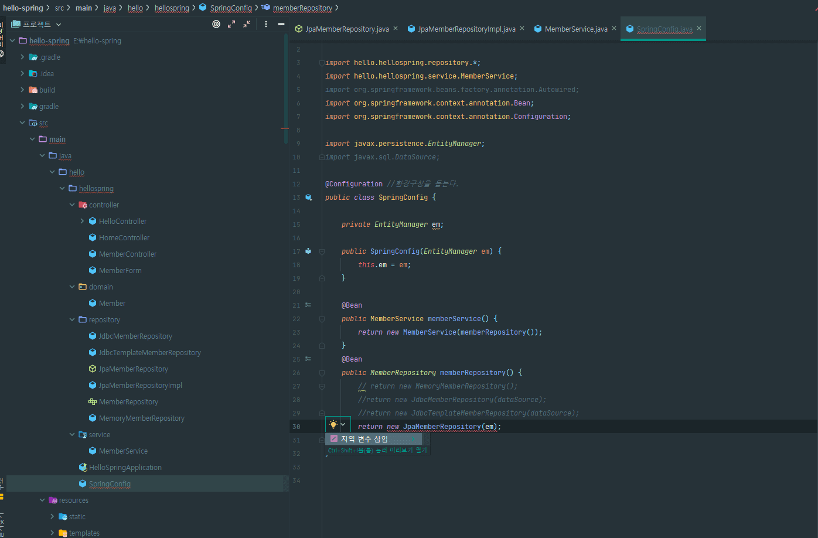Toggle import block fold on line 3
Screen dimensions: 818x538
point(321,63)
